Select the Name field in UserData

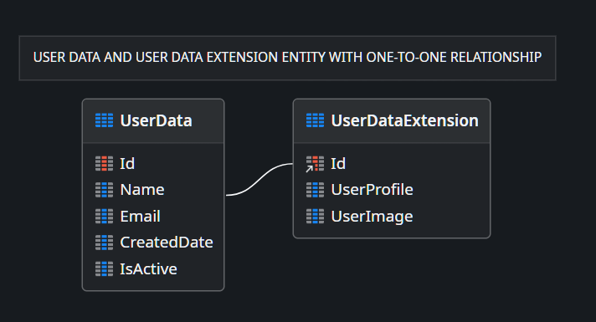point(153,190)
